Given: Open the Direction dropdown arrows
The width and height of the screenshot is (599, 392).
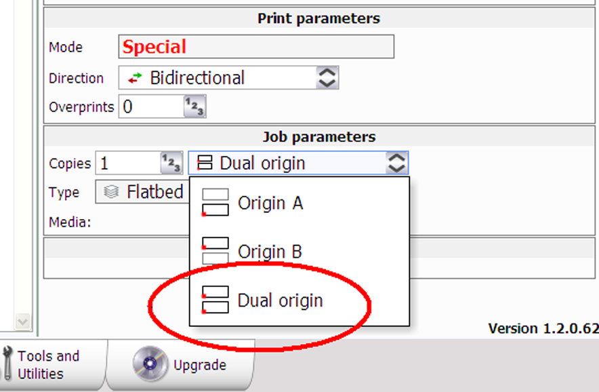Looking at the screenshot, I should click(327, 78).
